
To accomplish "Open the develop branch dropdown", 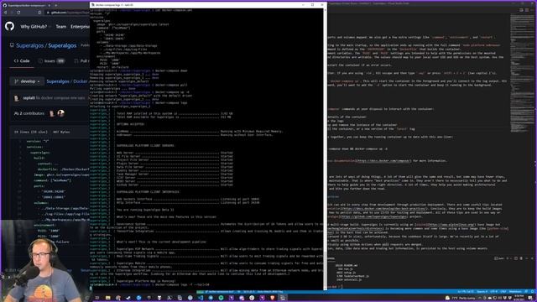I will (x=27, y=81).
